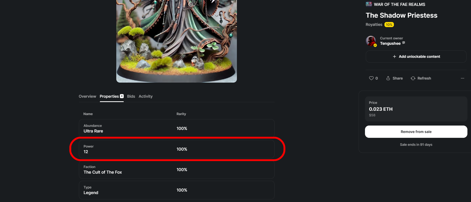The width and height of the screenshot is (471, 202).
Task: Click Add unlockable content button
Action: pos(416,57)
